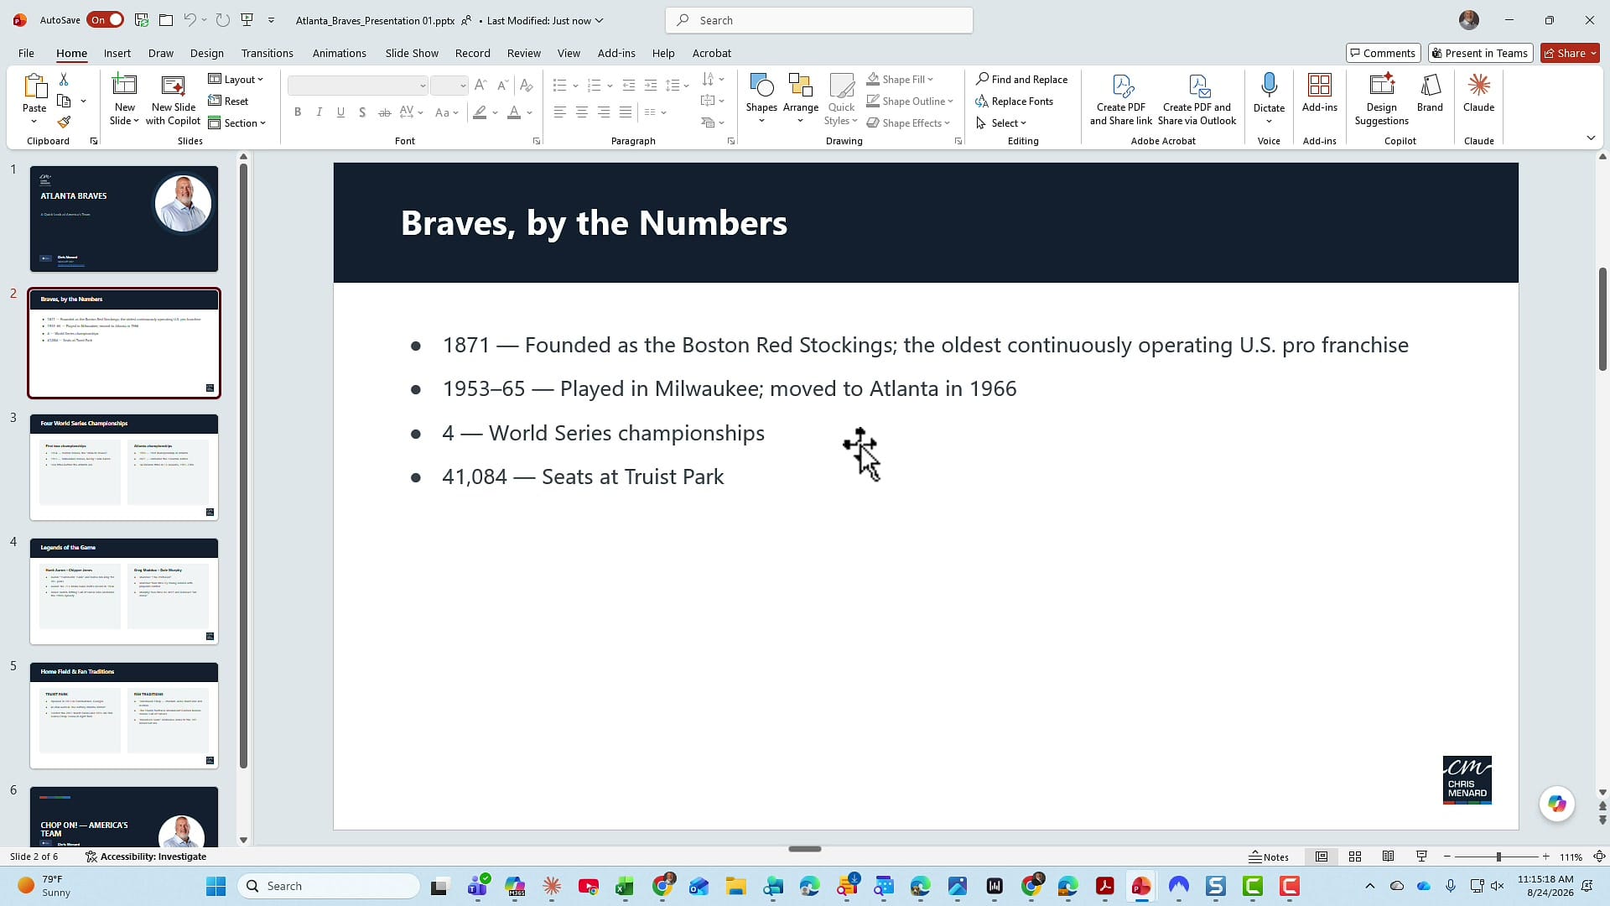1610x906 pixels.
Task: Insert a New Slide with Copilot
Action: click(x=173, y=100)
